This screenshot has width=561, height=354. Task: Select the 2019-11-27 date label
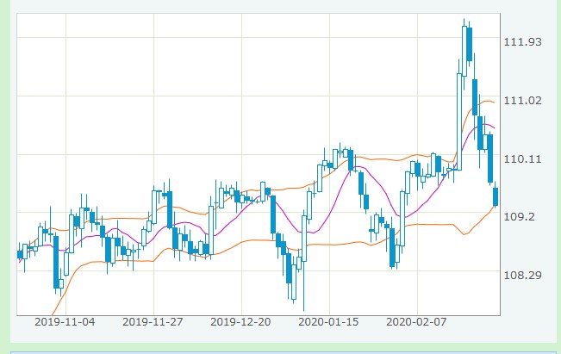pyautogui.click(x=153, y=322)
